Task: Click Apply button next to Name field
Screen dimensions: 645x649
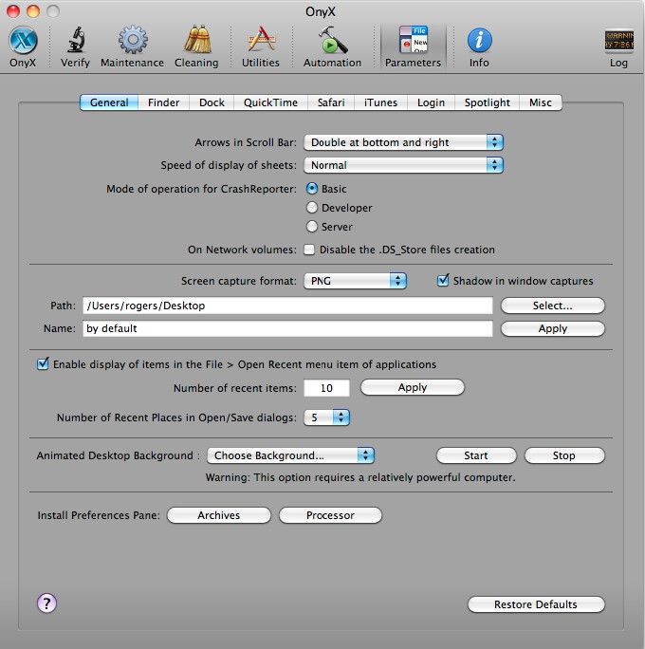Action: pos(553,328)
